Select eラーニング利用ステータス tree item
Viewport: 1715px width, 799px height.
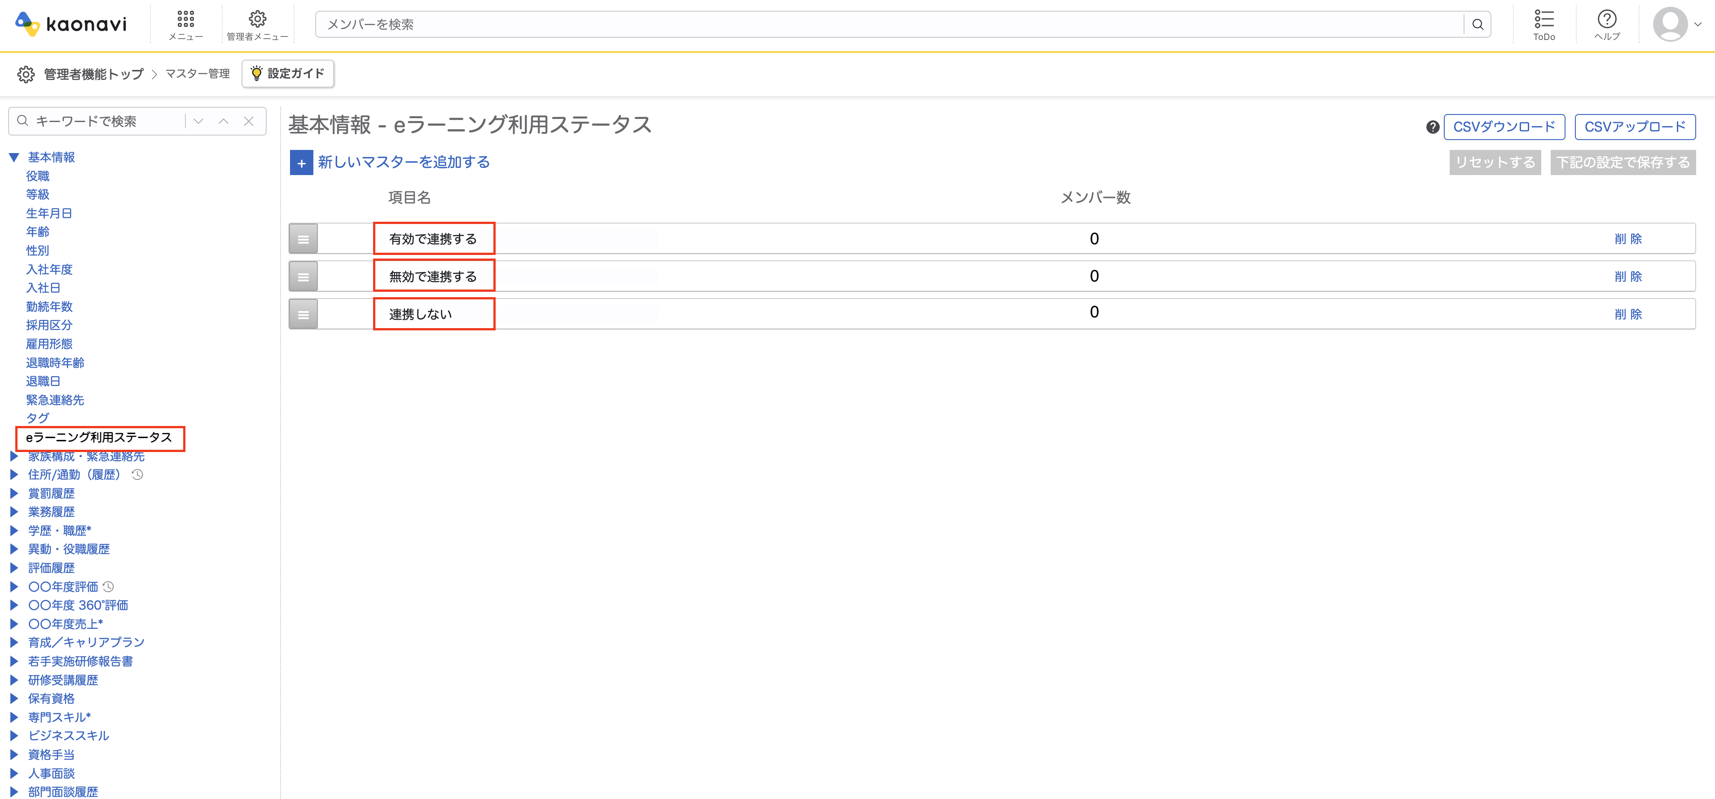(x=99, y=438)
